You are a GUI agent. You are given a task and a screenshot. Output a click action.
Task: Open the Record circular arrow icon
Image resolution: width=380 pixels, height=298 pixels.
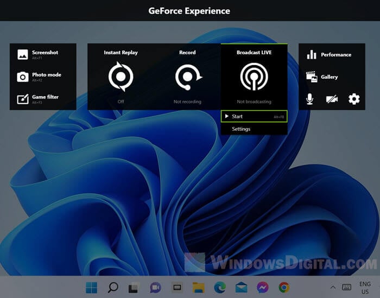pyautogui.click(x=188, y=77)
